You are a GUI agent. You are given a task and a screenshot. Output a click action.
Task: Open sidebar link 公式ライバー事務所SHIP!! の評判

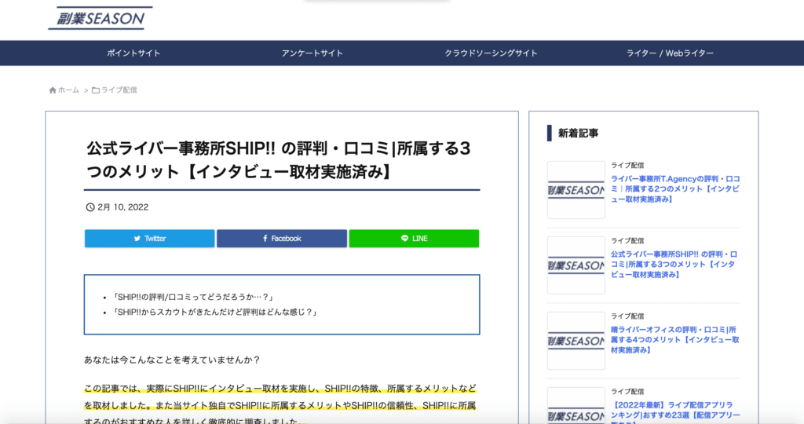(674, 264)
